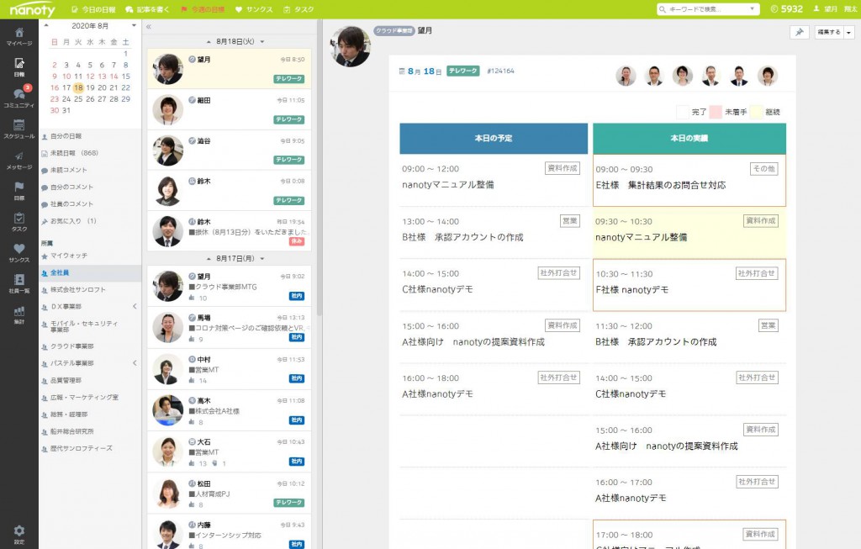Select date 18 in the calendar

point(78,87)
